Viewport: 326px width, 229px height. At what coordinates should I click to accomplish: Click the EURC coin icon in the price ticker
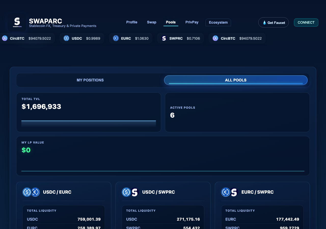pos(116,38)
